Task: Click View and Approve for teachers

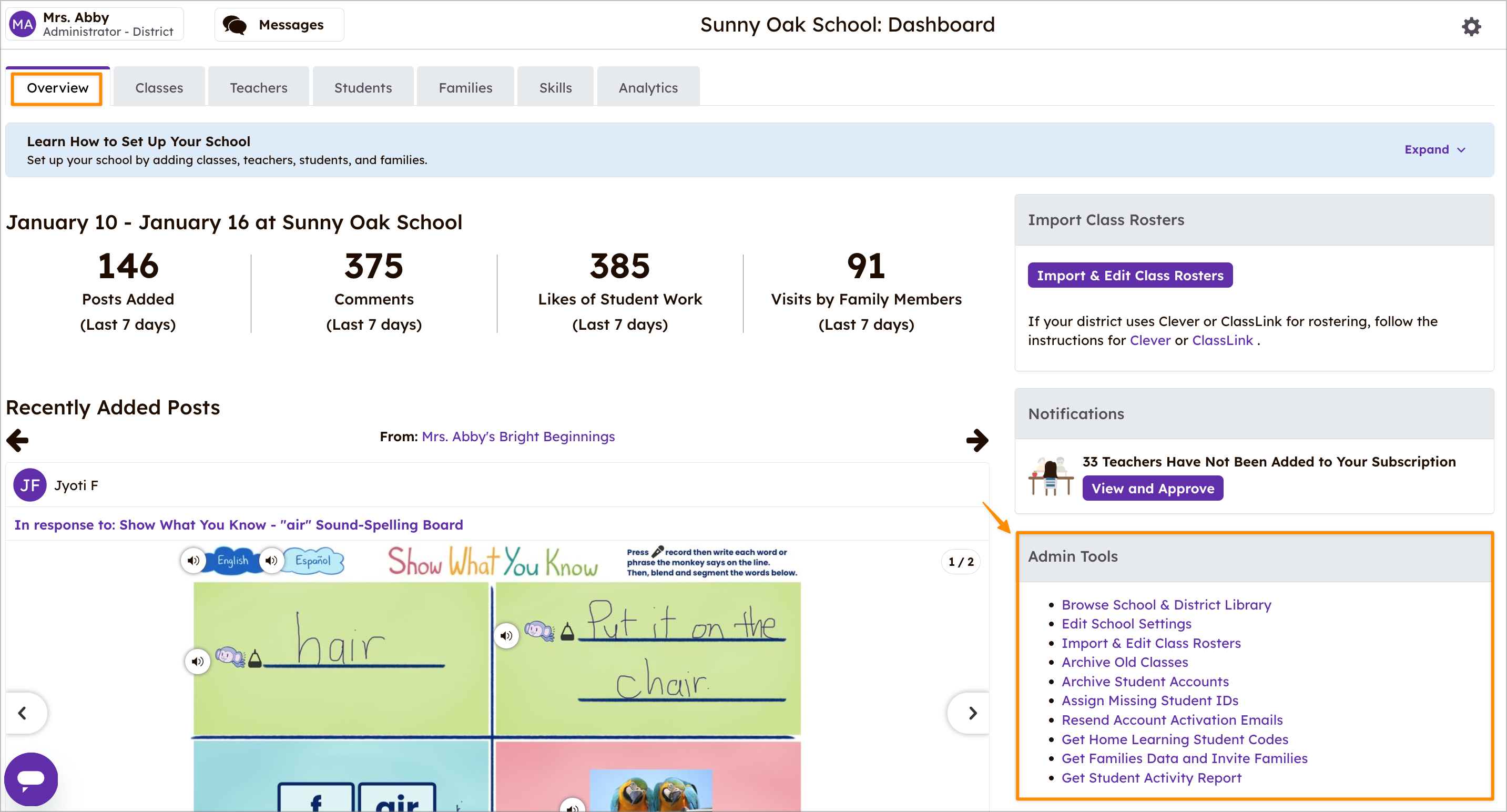Action: [x=1153, y=488]
